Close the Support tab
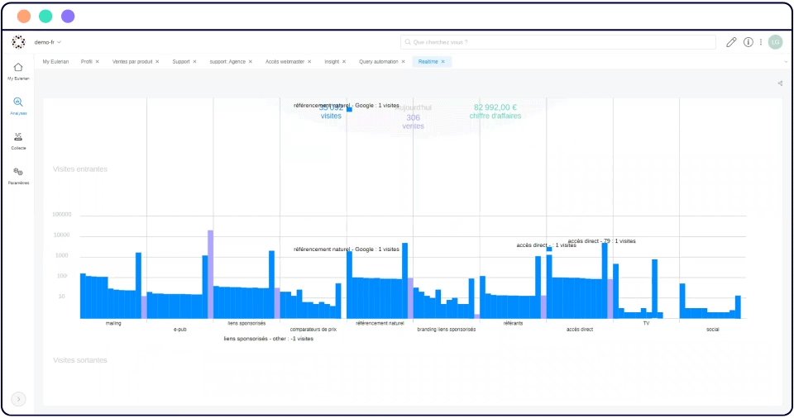Viewport: 794px width, 418px height. coord(194,62)
